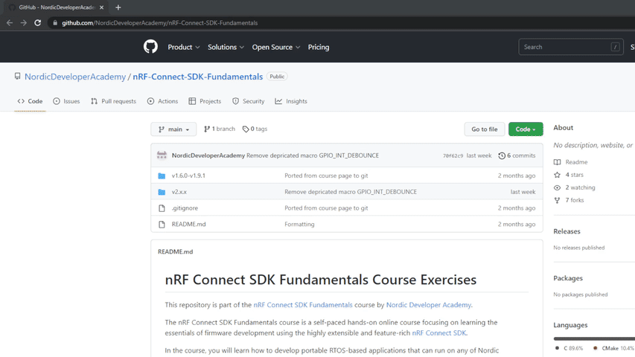
Task: Open the green Code dropdown button
Action: point(526,129)
